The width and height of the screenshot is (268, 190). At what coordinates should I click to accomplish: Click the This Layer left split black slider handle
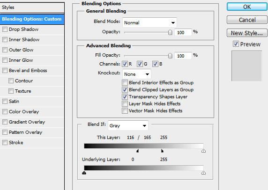[138, 151]
